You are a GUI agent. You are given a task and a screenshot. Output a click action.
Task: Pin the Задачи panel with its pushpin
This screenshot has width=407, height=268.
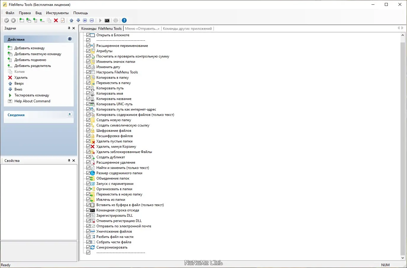[69, 28]
